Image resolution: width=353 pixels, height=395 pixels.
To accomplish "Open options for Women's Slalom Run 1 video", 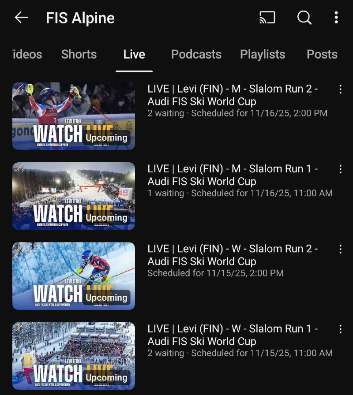I will click(x=340, y=329).
